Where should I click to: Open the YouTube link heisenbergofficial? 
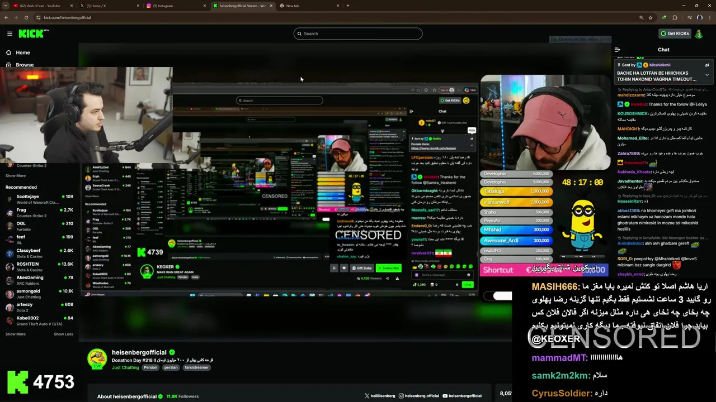pyautogui.click(x=462, y=396)
